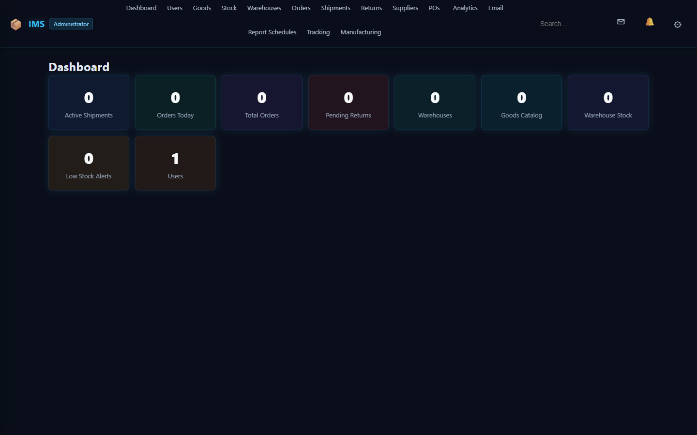Click the Administrator role badge
Screen dimensions: 697x435
pyautogui.click(x=71, y=23)
